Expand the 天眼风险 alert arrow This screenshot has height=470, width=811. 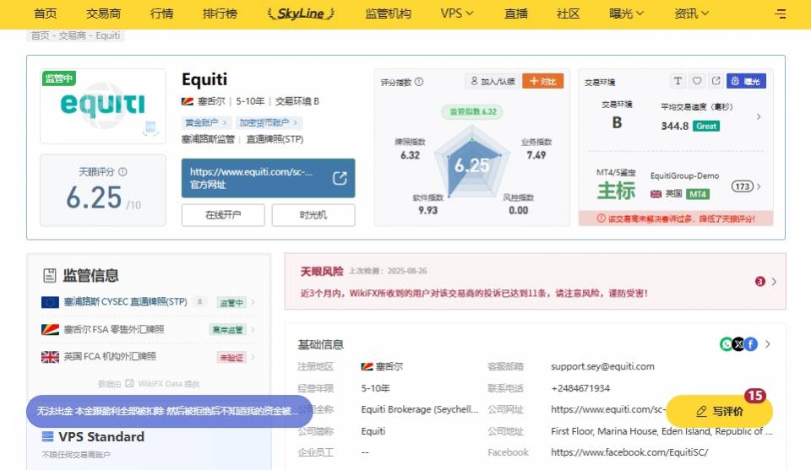(x=774, y=282)
